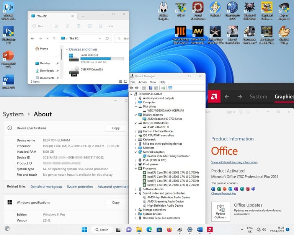Copy Device specifications
This screenshot has height=235, width=294.
[x=116, y=128]
